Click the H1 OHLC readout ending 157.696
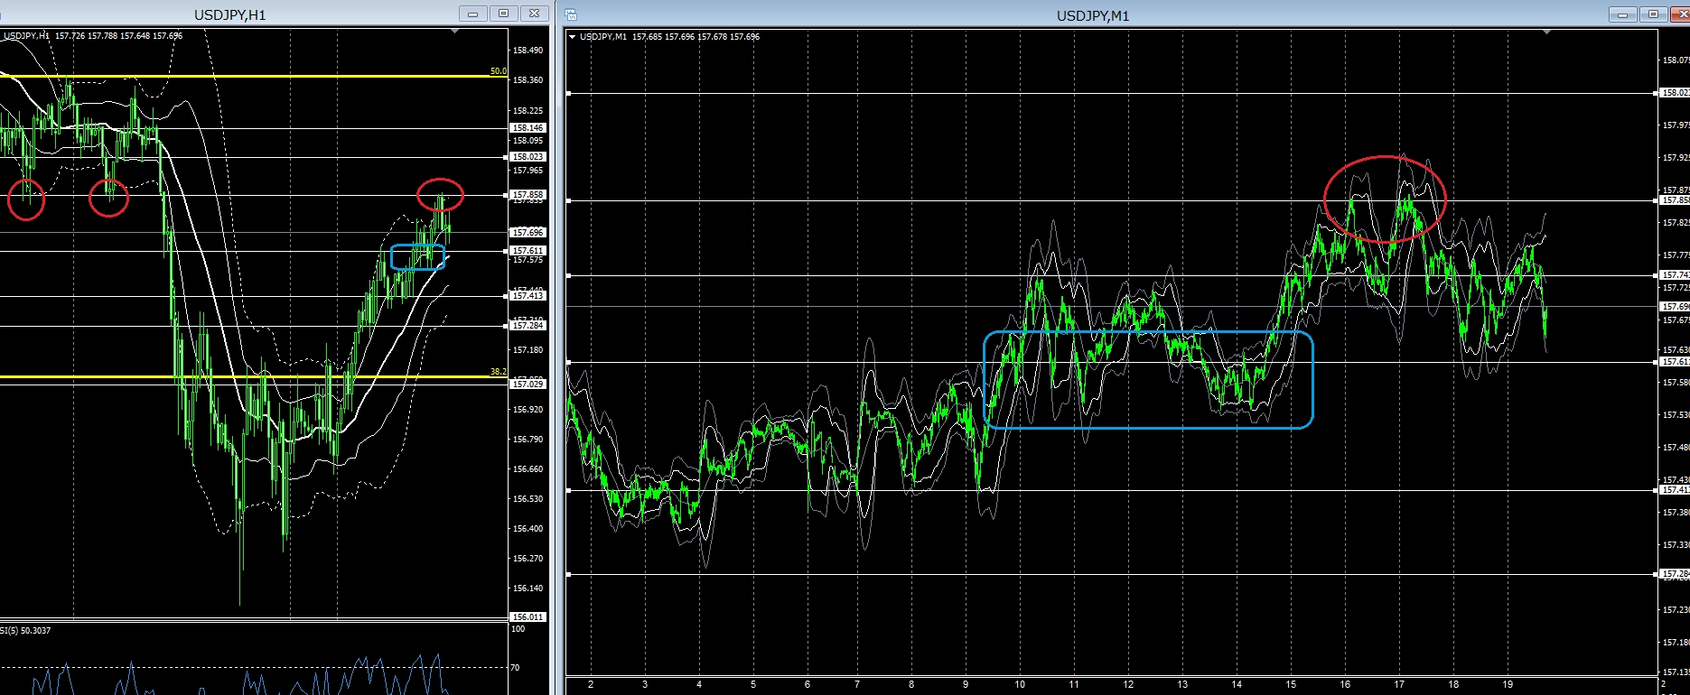1690x695 pixels. pyautogui.click(x=118, y=36)
